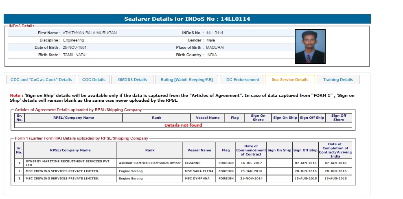Switch to the DC Endorsement tab
Viewport: 403px width, 199px height.
(243, 80)
